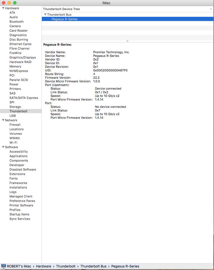This screenshot has width=214, height=270.
Task: Show Power information
Action: [14, 84]
